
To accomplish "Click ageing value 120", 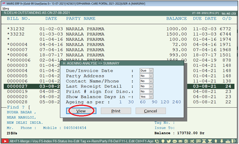I will pos(165,102).
